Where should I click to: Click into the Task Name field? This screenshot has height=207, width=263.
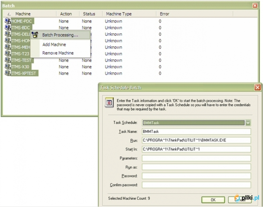196,131
